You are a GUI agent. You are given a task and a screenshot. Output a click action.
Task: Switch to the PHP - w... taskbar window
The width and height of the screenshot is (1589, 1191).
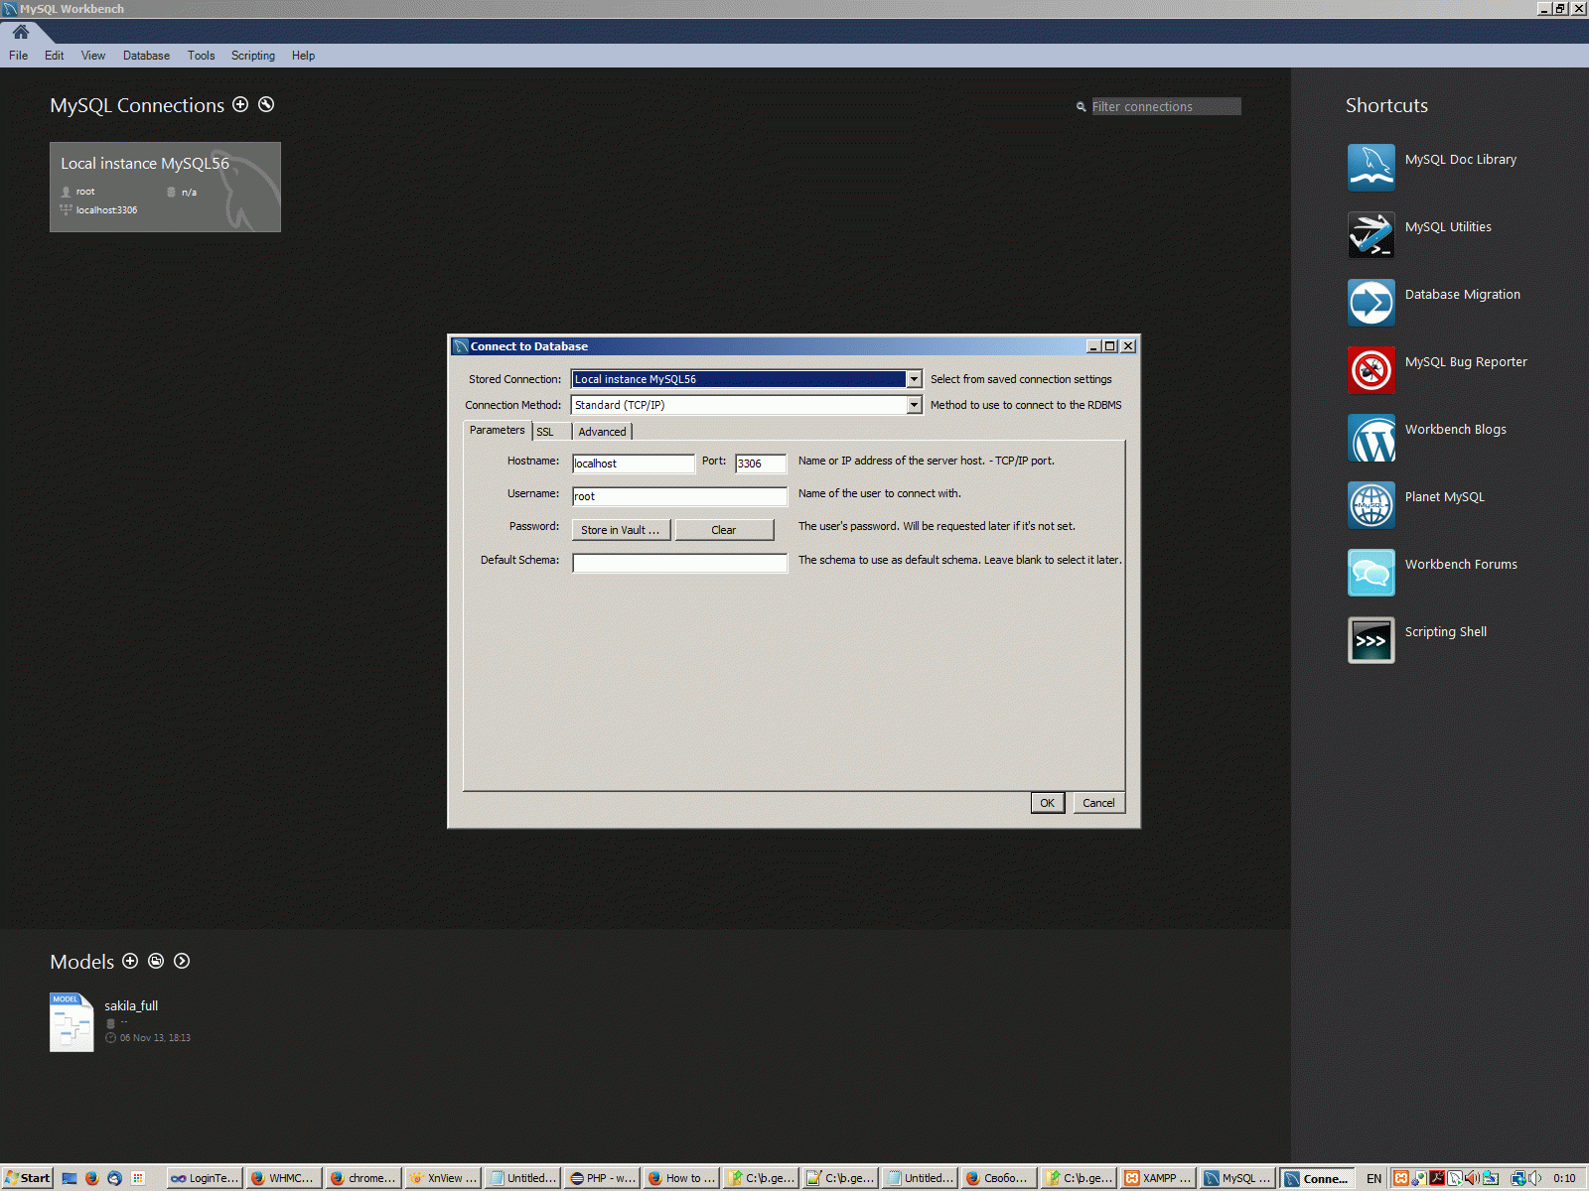click(602, 1178)
